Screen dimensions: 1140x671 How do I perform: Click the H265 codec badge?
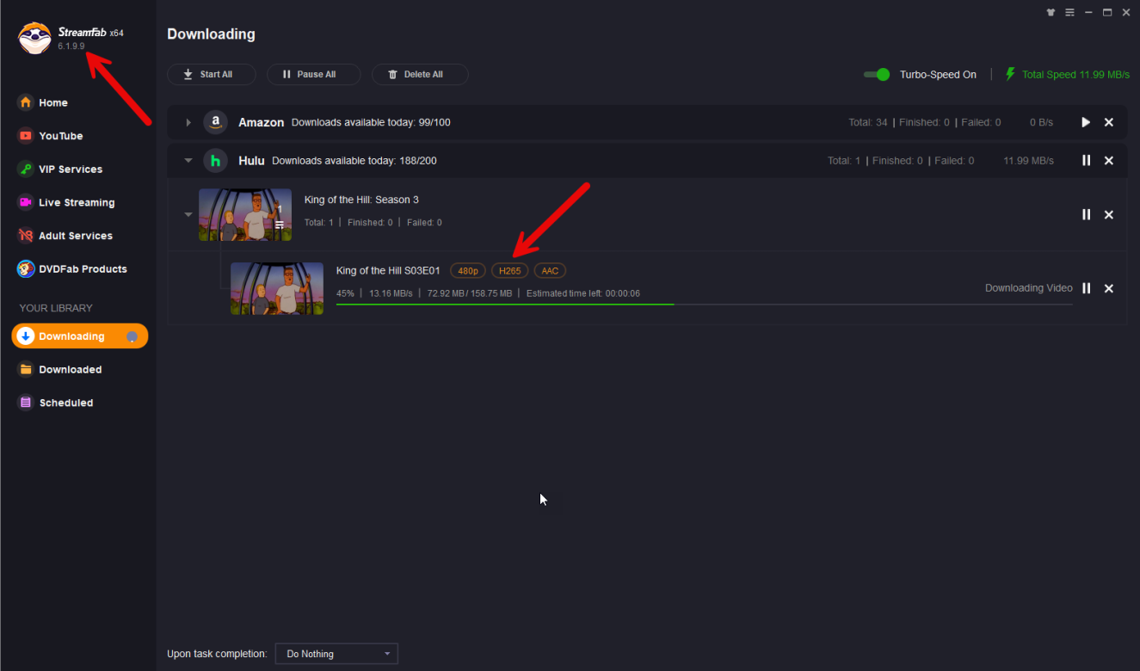(510, 271)
